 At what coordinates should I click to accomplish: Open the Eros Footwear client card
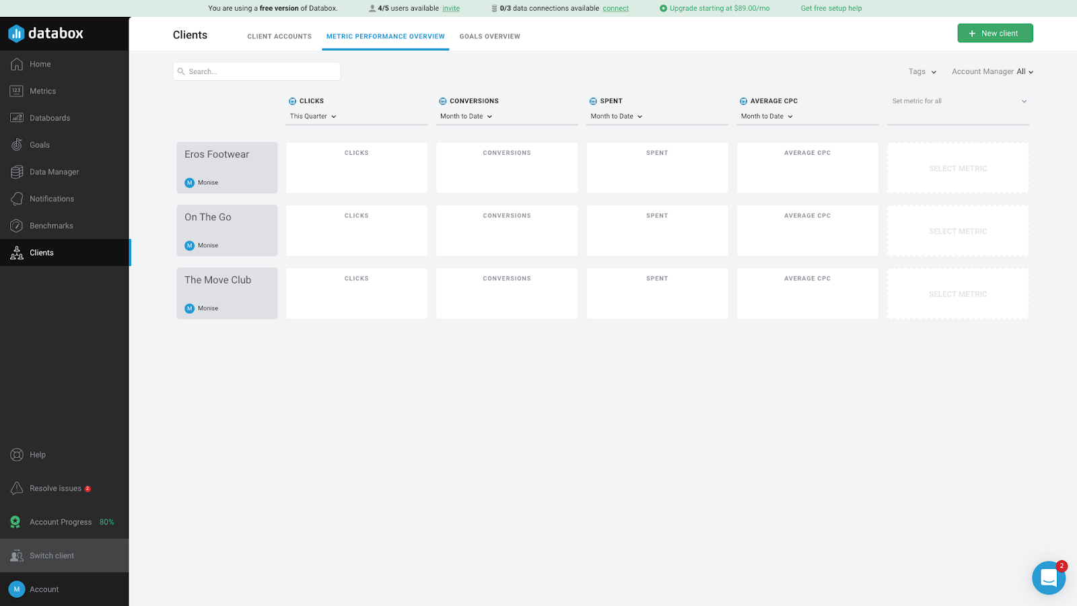pos(227,168)
